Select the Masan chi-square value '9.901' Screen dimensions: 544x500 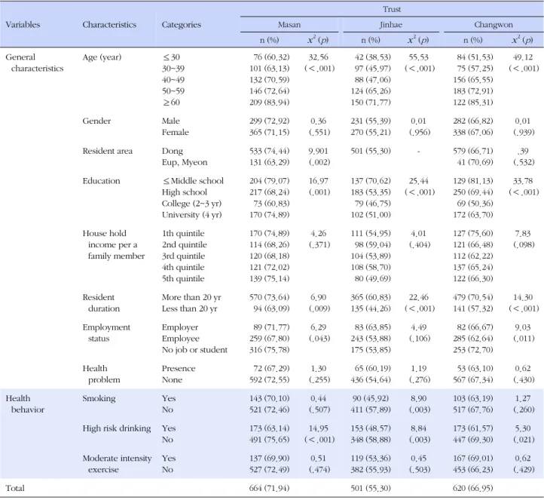[318, 151]
